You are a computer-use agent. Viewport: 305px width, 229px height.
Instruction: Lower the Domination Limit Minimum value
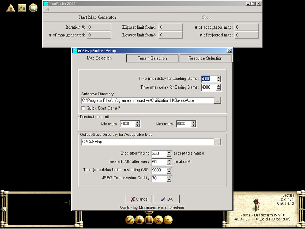click(138, 126)
